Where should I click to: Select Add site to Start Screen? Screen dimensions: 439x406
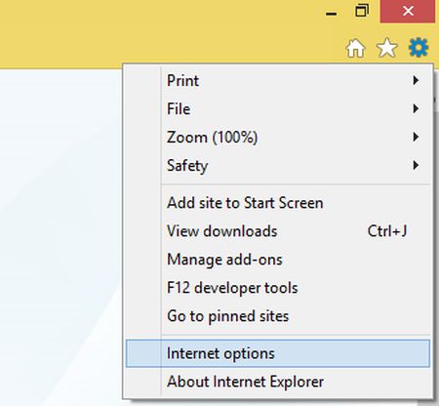coord(278,203)
